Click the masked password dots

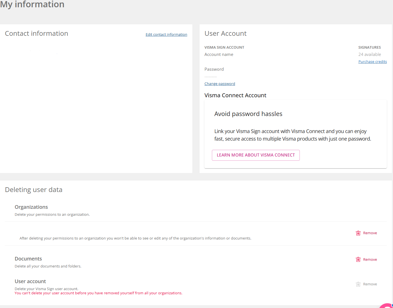point(210,76)
